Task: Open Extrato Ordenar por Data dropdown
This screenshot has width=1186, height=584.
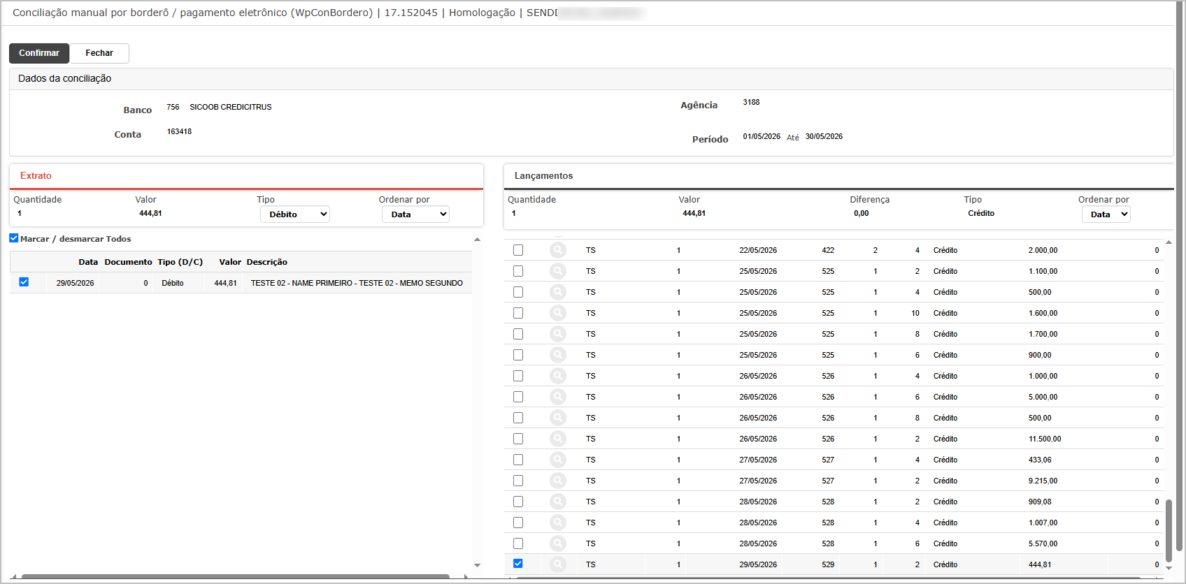Action: (415, 214)
